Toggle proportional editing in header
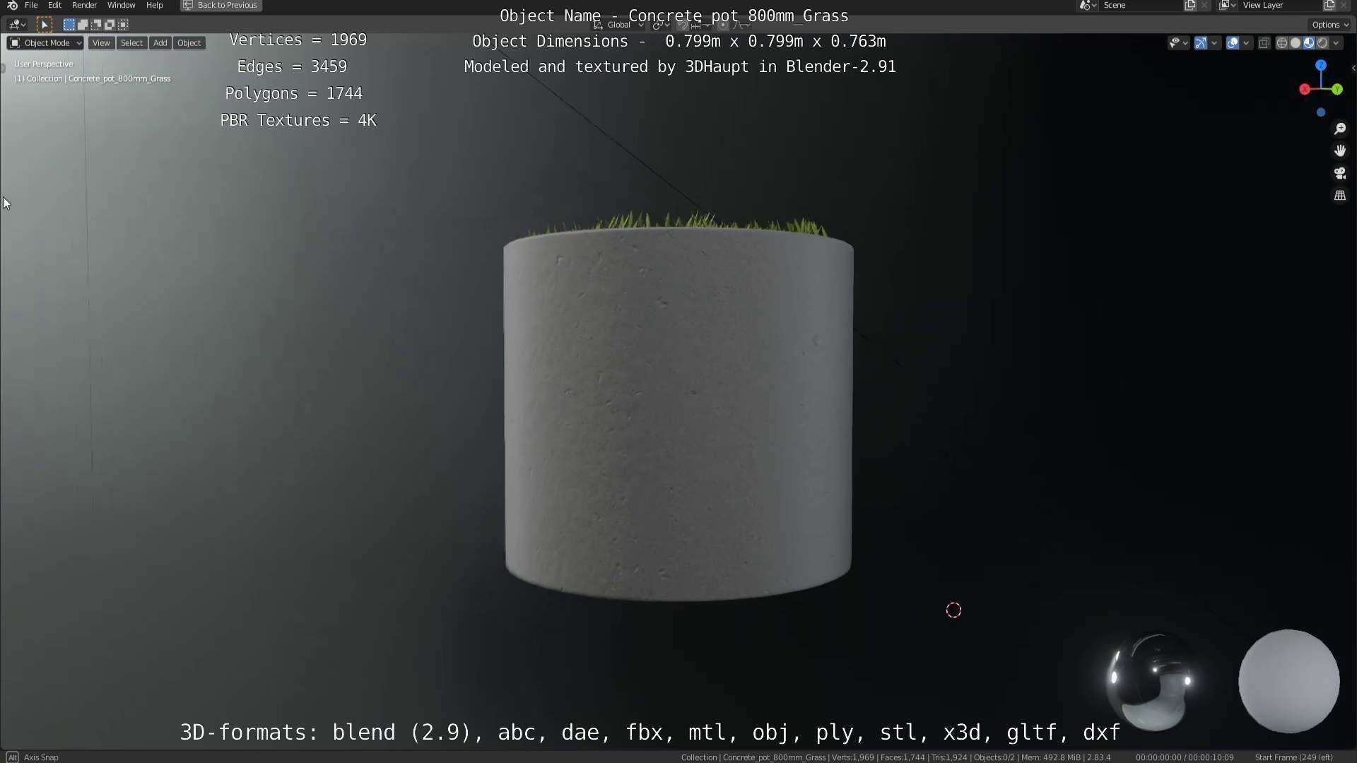 [722, 25]
